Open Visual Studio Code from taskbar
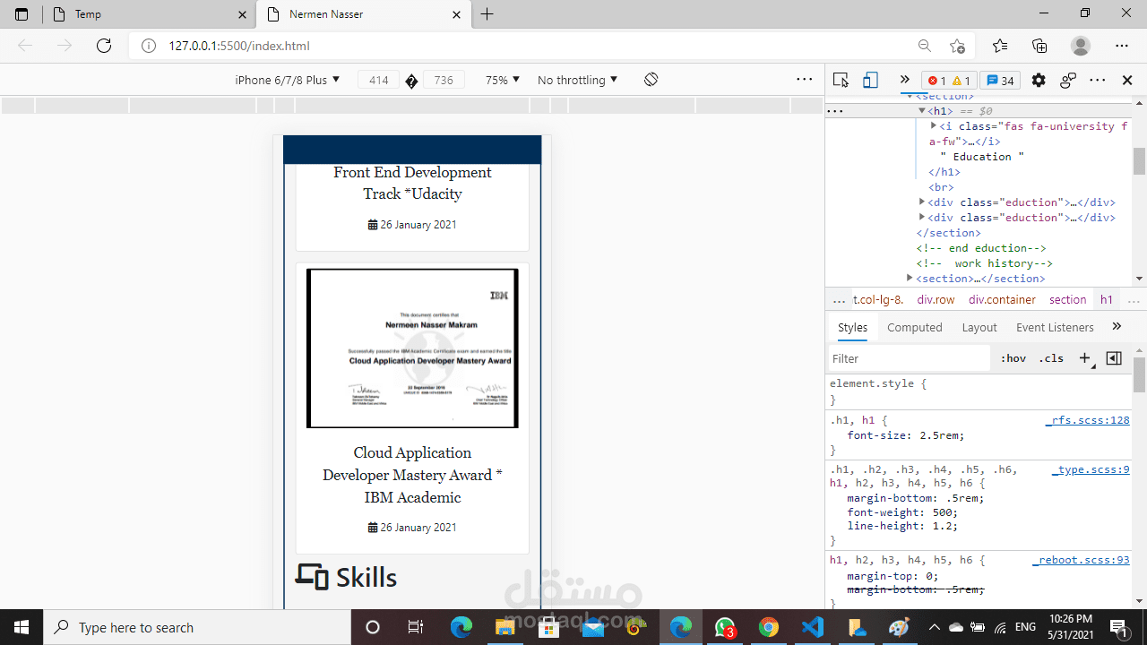The width and height of the screenshot is (1147, 645). [813, 627]
